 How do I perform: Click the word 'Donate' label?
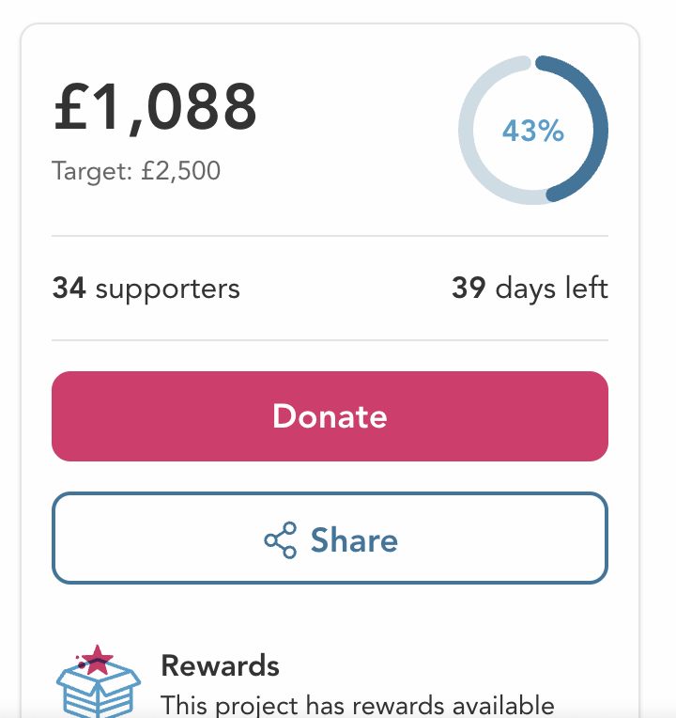330,416
